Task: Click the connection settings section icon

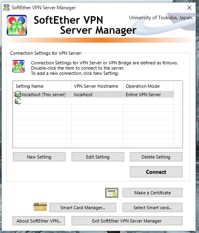Action: tap(18, 66)
